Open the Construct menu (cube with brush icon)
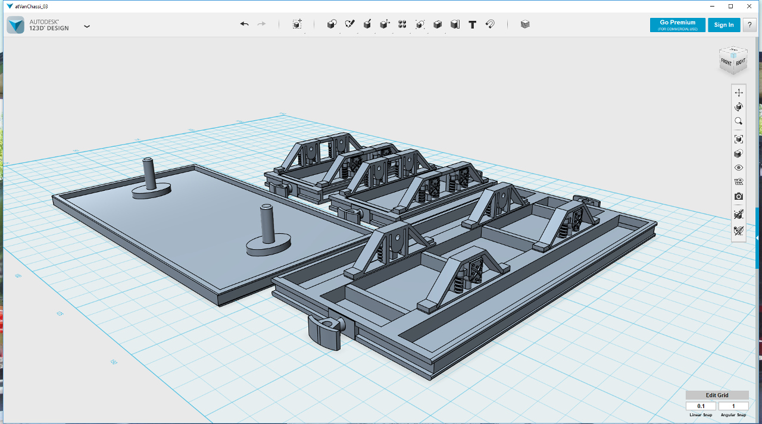Viewport: 762px width, 424px height. (x=367, y=24)
